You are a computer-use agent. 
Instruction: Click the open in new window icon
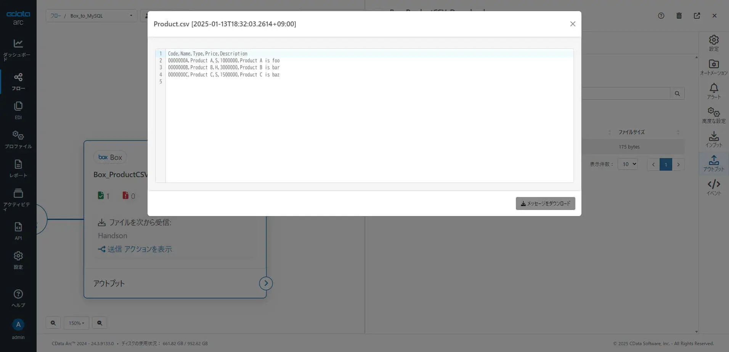click(697, 16)
